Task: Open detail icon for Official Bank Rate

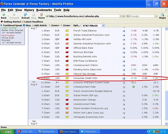Action: click(x=124, y=48)
